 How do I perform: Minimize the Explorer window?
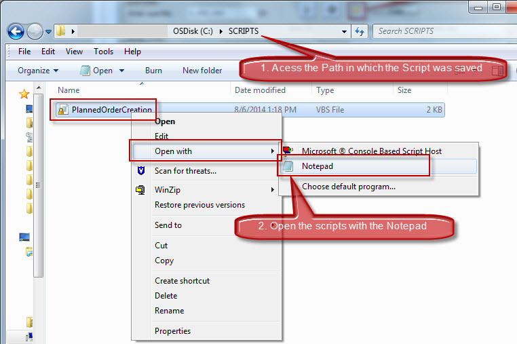[478, 7]
